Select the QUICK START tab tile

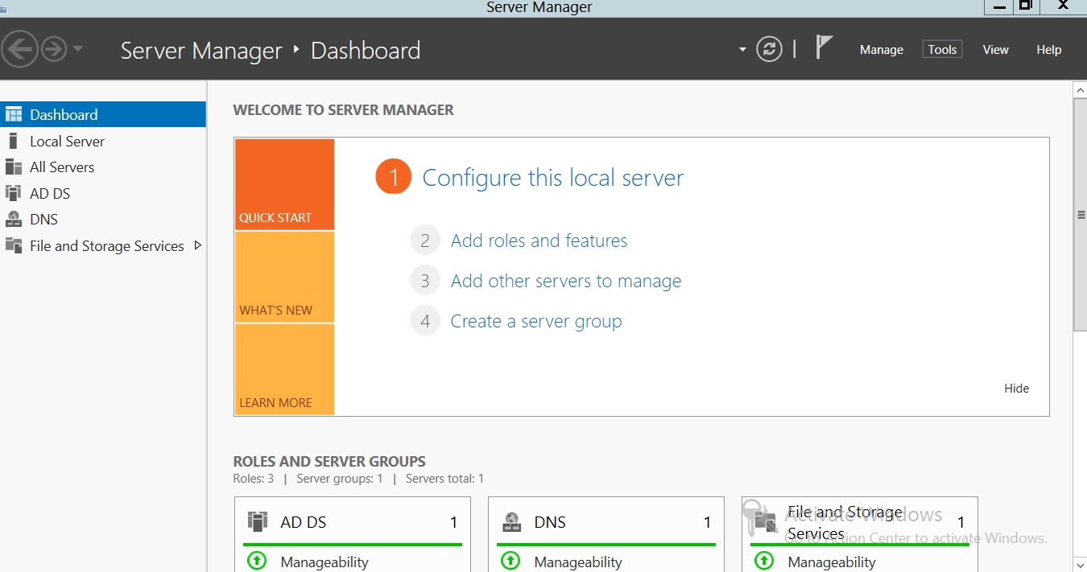tap(284, 184)
